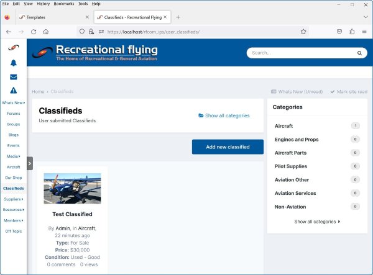Go to browser home page icon

[46, 31]
